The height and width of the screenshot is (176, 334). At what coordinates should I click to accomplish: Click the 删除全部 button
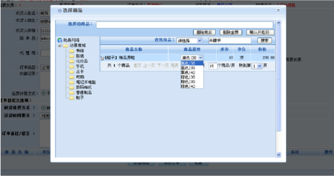point(231,32)
